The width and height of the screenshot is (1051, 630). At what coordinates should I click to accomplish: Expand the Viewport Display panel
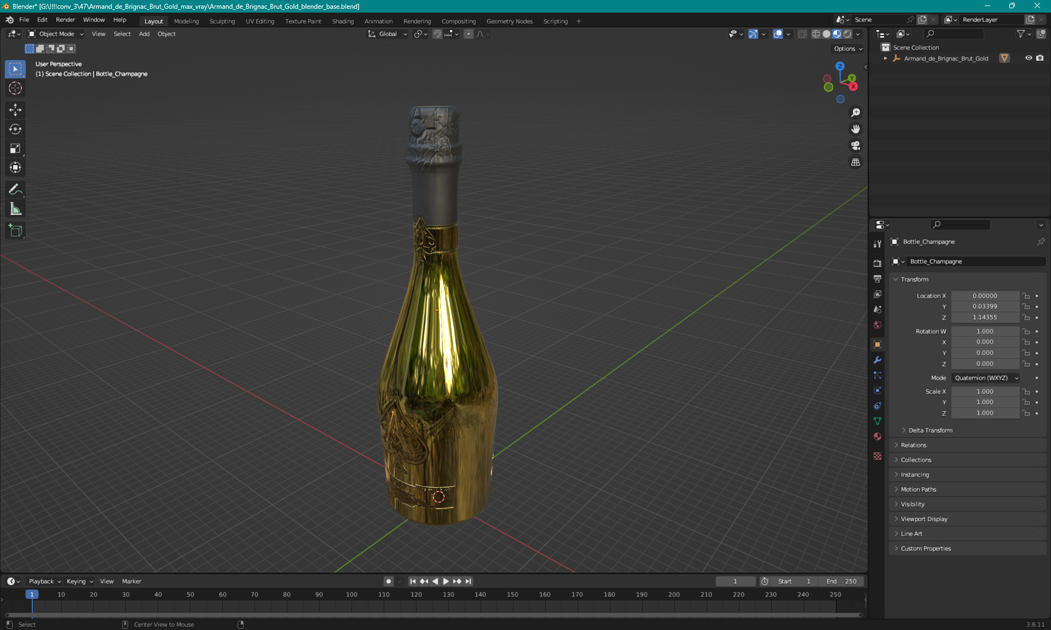pos(923,519)
